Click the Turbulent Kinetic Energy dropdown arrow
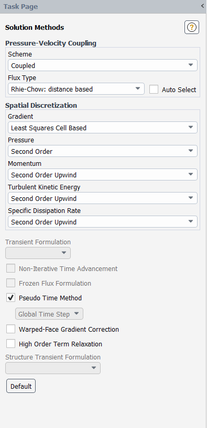Screen dimensions: 207x428 tap(191, 198)
